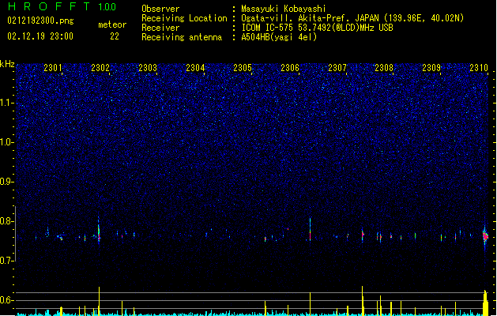The height and width of the screenshot is (316, 497).
Task: Click the ICOM IC-575 receiver text
Action: [317, 28]
